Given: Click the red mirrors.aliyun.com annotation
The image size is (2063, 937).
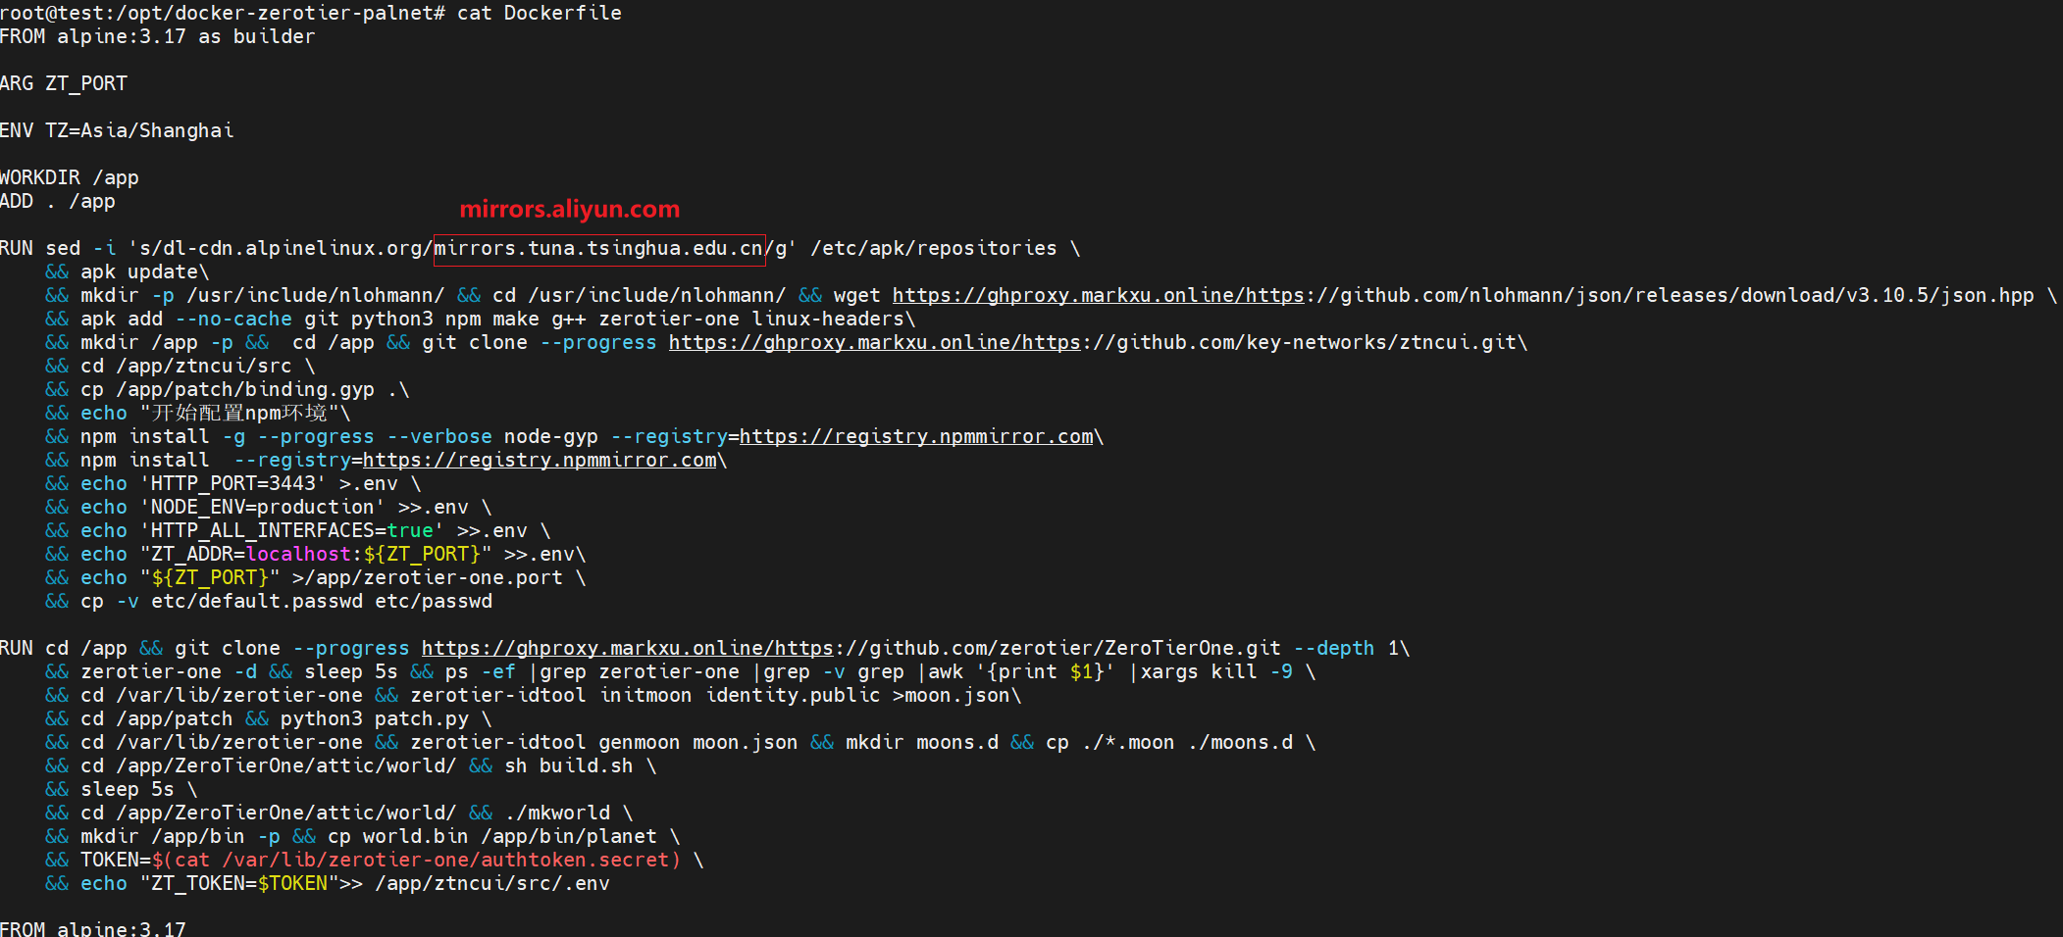Looking at the screenshot, I should pos(569,209).
